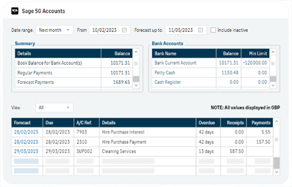Select Book Balance for Bank Account(s) row
Viewport: 292px width, 187px height.
pyautogui.click(x=74, y=63)
